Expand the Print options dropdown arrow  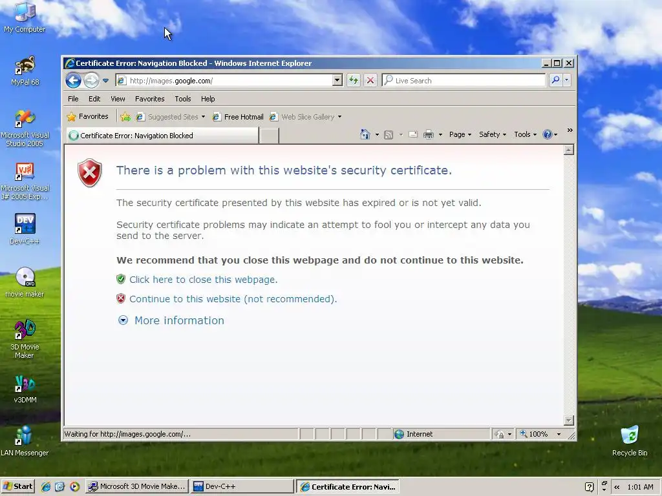click(440, 134)
